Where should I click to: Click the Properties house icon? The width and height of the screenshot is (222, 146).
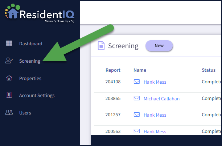(x=9, y=78)
